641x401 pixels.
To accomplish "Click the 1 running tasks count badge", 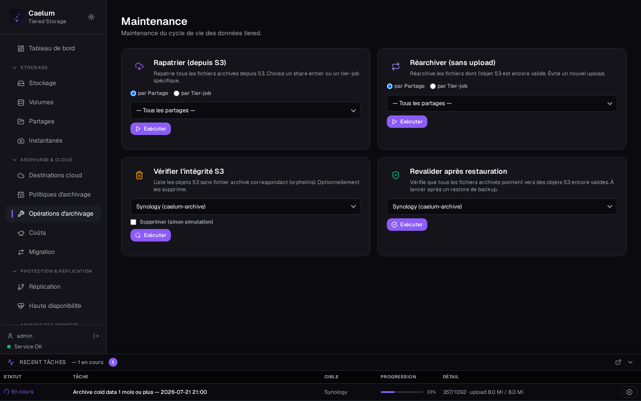I will pos(113,362).
